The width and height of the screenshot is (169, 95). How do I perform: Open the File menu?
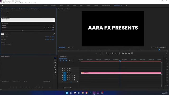[1, 3]
